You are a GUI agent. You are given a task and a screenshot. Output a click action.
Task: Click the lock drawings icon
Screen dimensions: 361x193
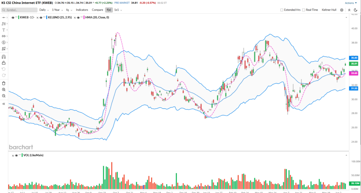tap(4, 63)
